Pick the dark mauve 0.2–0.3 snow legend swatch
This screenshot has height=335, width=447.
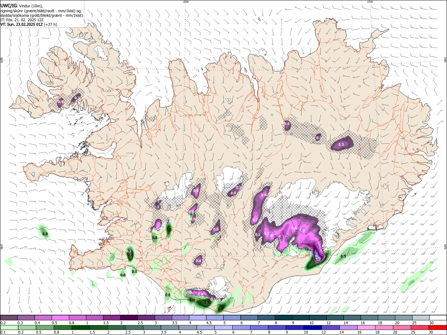point(9,318)
